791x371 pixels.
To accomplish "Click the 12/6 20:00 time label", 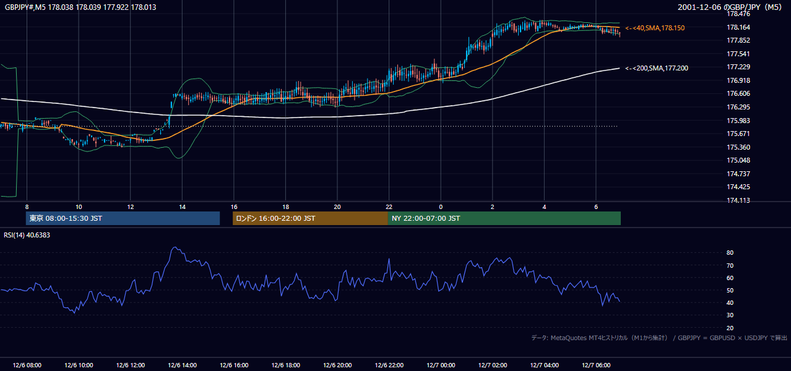I will (x=337, y=365).
